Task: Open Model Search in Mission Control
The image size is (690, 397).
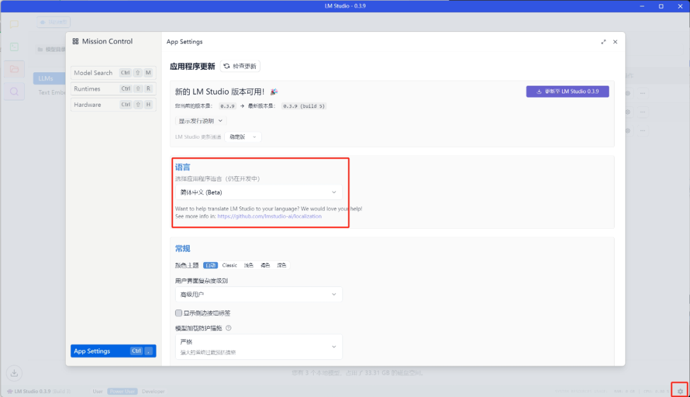Action: pos(113,73)
